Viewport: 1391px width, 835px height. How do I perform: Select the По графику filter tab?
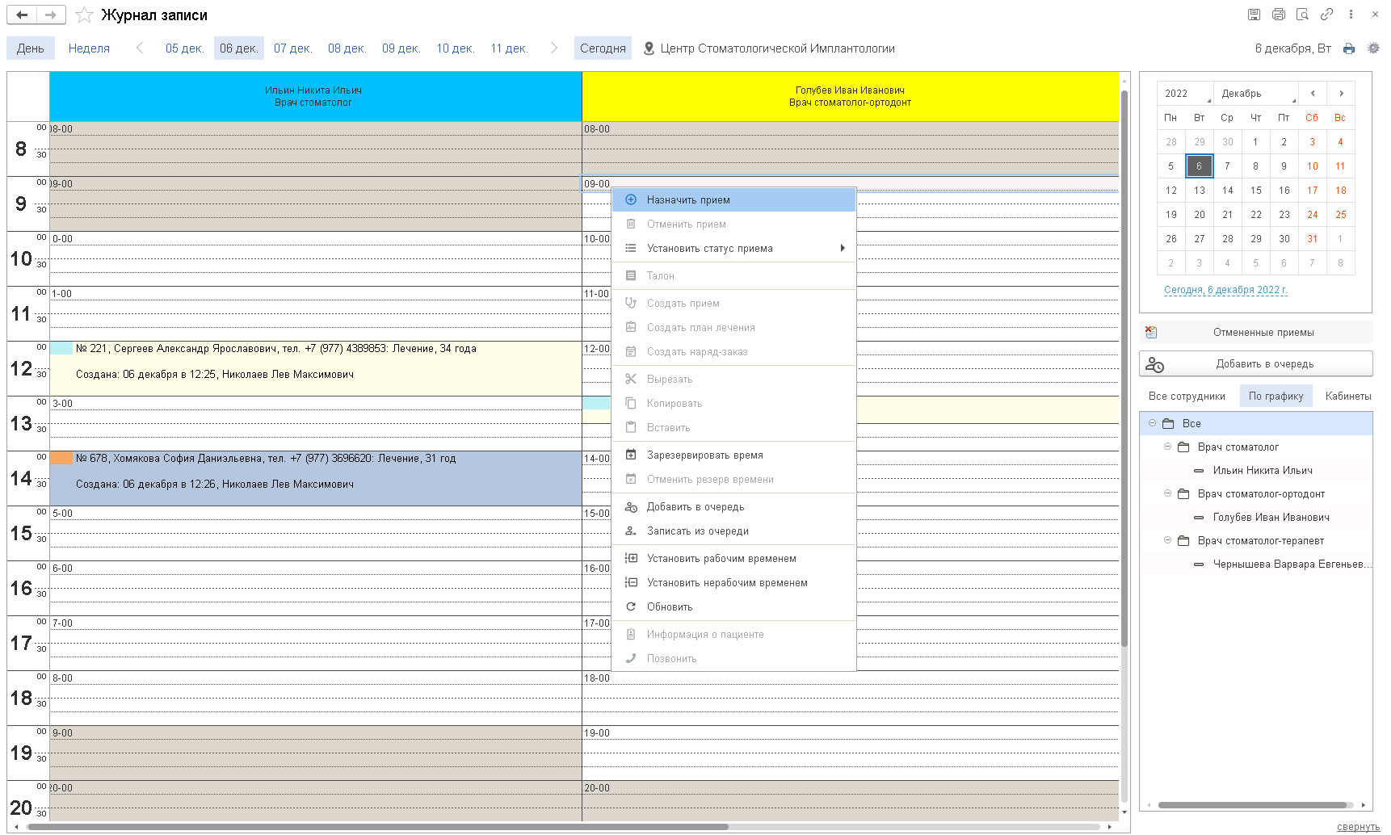[1275, 397]
